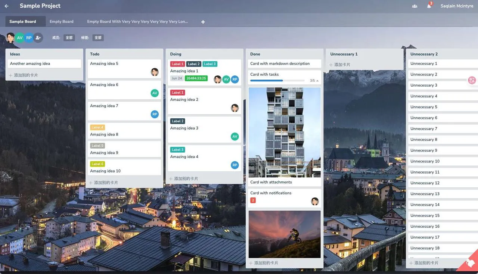Open the Unnecessary 10 card
Viewport: 478px width, 274px height.
click(443, 161)
